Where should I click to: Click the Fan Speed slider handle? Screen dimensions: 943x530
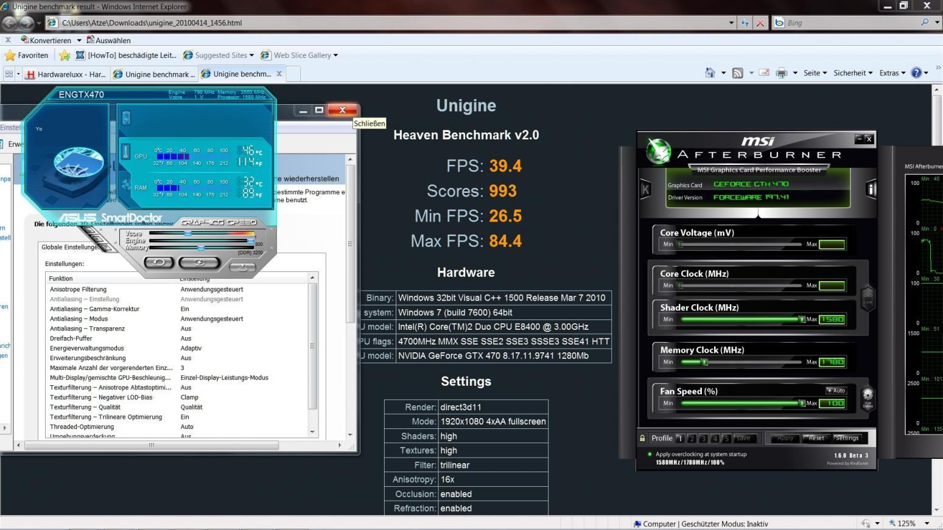802,403
